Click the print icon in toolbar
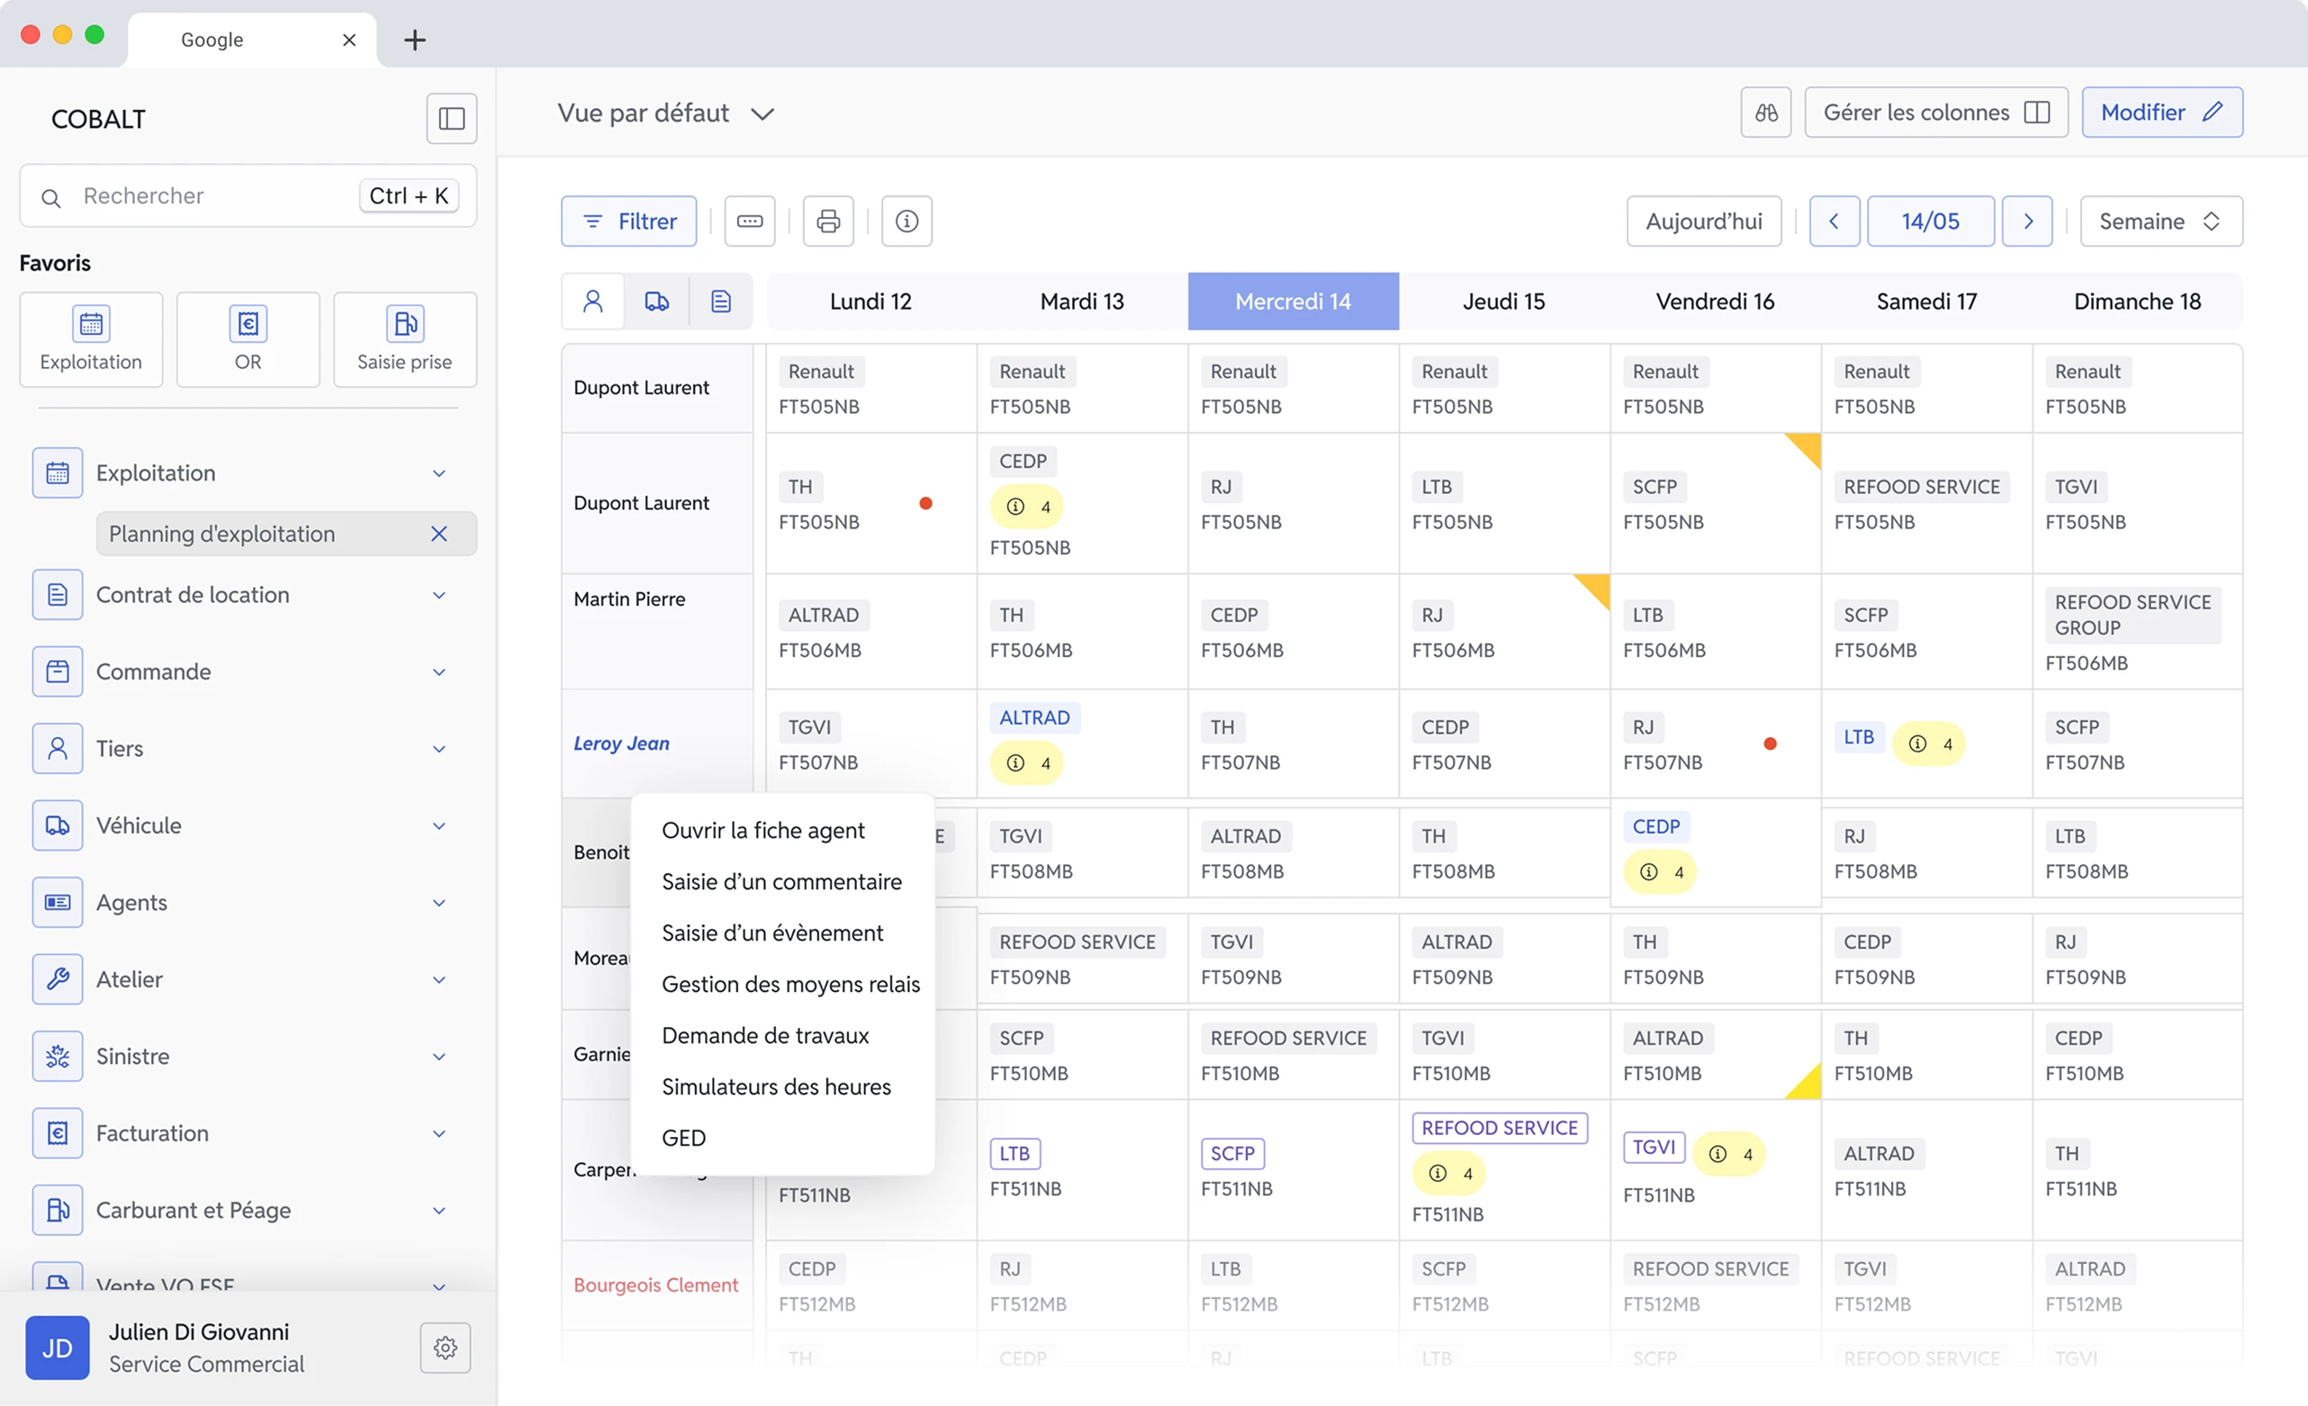The height and width of the screenshot is (1406, 2308). 828,221
